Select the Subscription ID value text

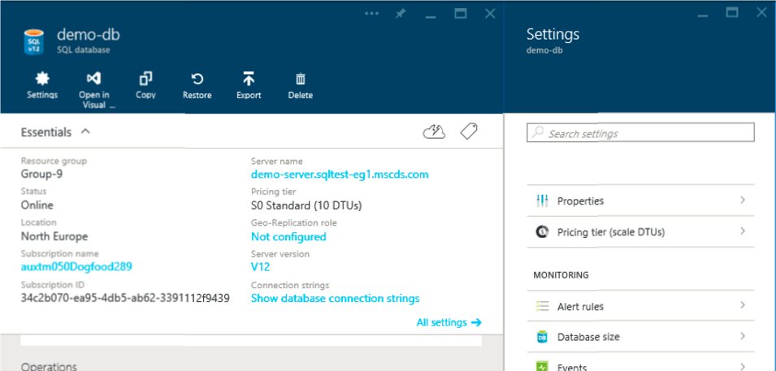click(125, 298)
